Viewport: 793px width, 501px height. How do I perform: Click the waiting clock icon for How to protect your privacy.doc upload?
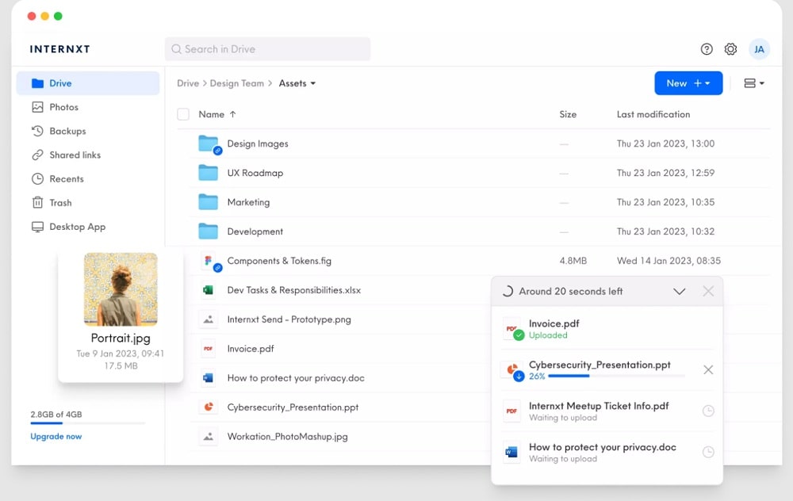[708, 452]
